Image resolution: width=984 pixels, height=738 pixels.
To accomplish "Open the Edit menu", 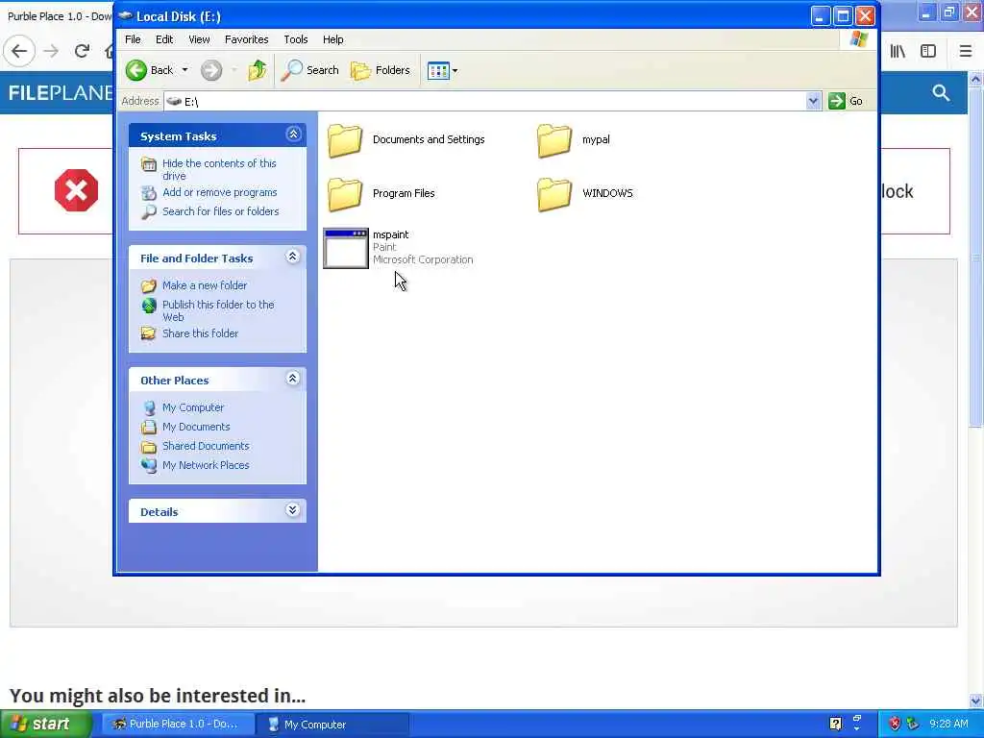I will click(x=164, y=39).
